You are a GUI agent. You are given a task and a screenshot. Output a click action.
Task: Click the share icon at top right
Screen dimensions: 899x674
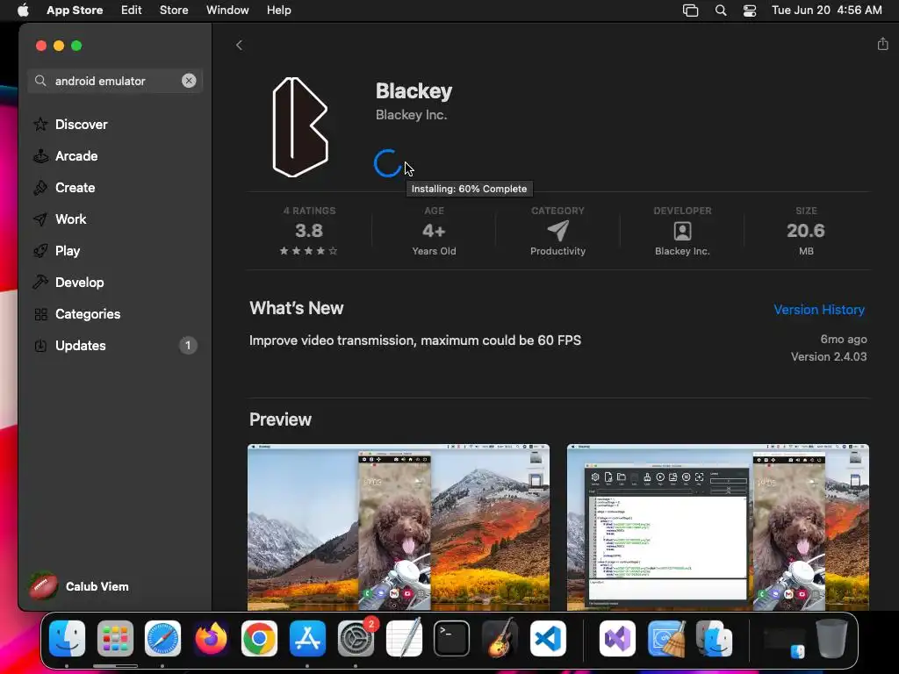pos(882,44)
